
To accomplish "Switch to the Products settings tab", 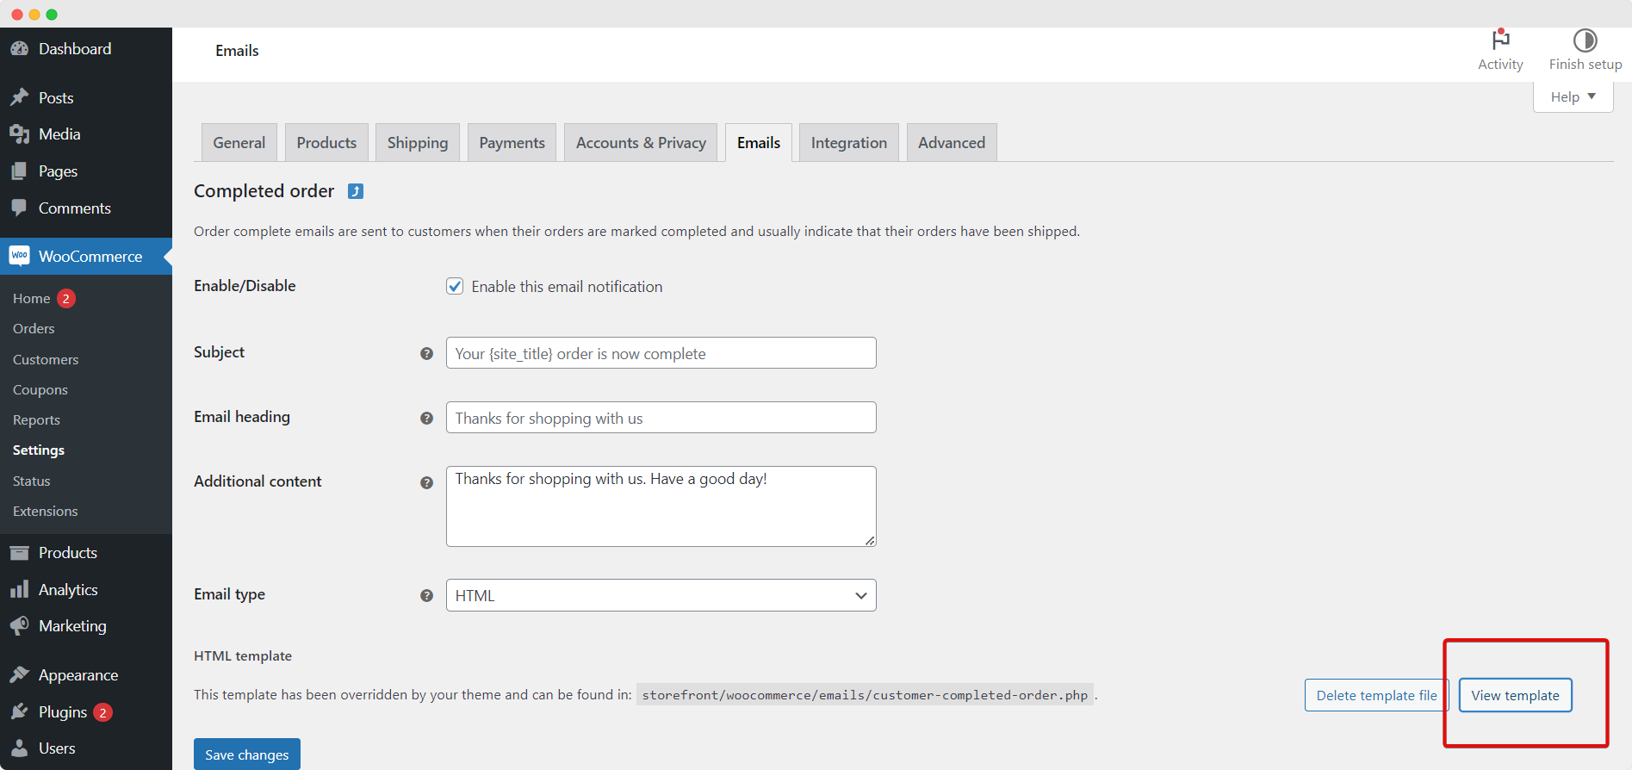I will click(326, 142).
